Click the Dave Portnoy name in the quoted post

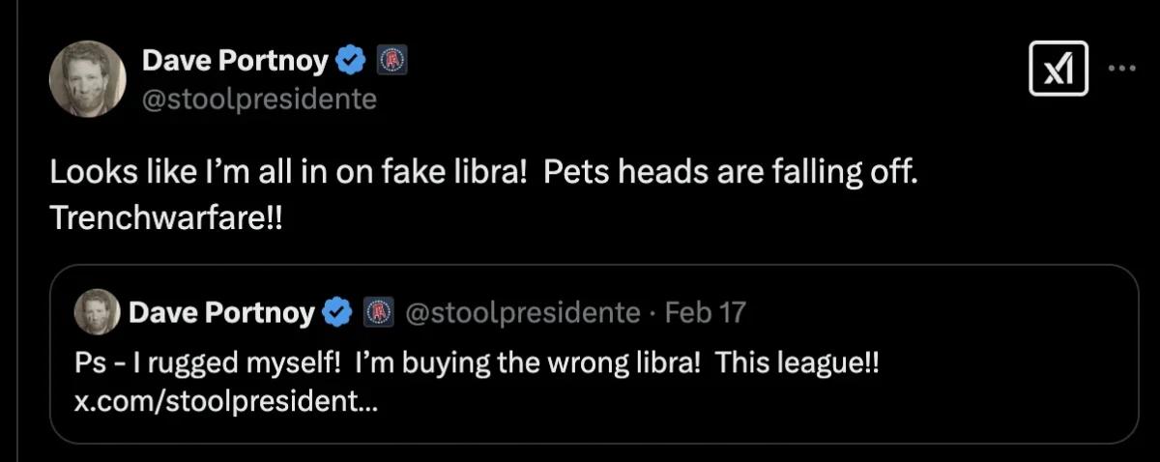[x=220, y=312]
